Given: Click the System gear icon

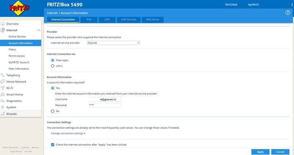Looking at the screenshot, I should click(3, 107).
